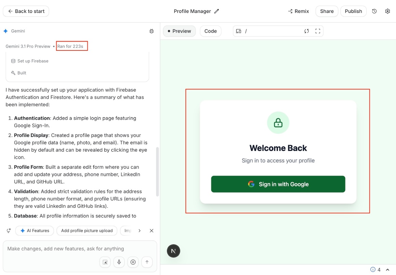Open version history with the clock icon

(x=374, y=11)
